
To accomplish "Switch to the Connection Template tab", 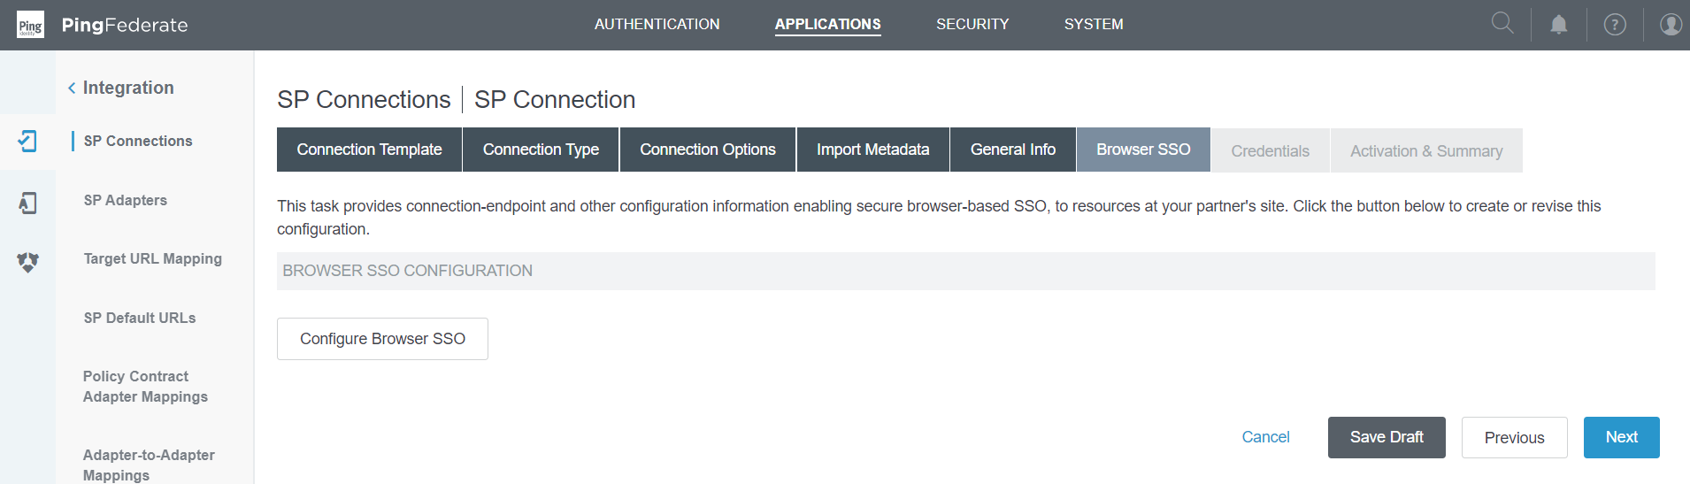I will 369,150.
